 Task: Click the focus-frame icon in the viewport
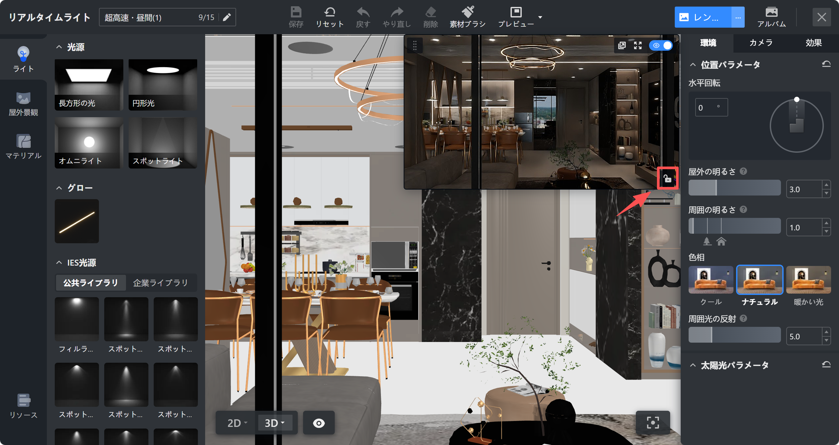pos(653,423)
